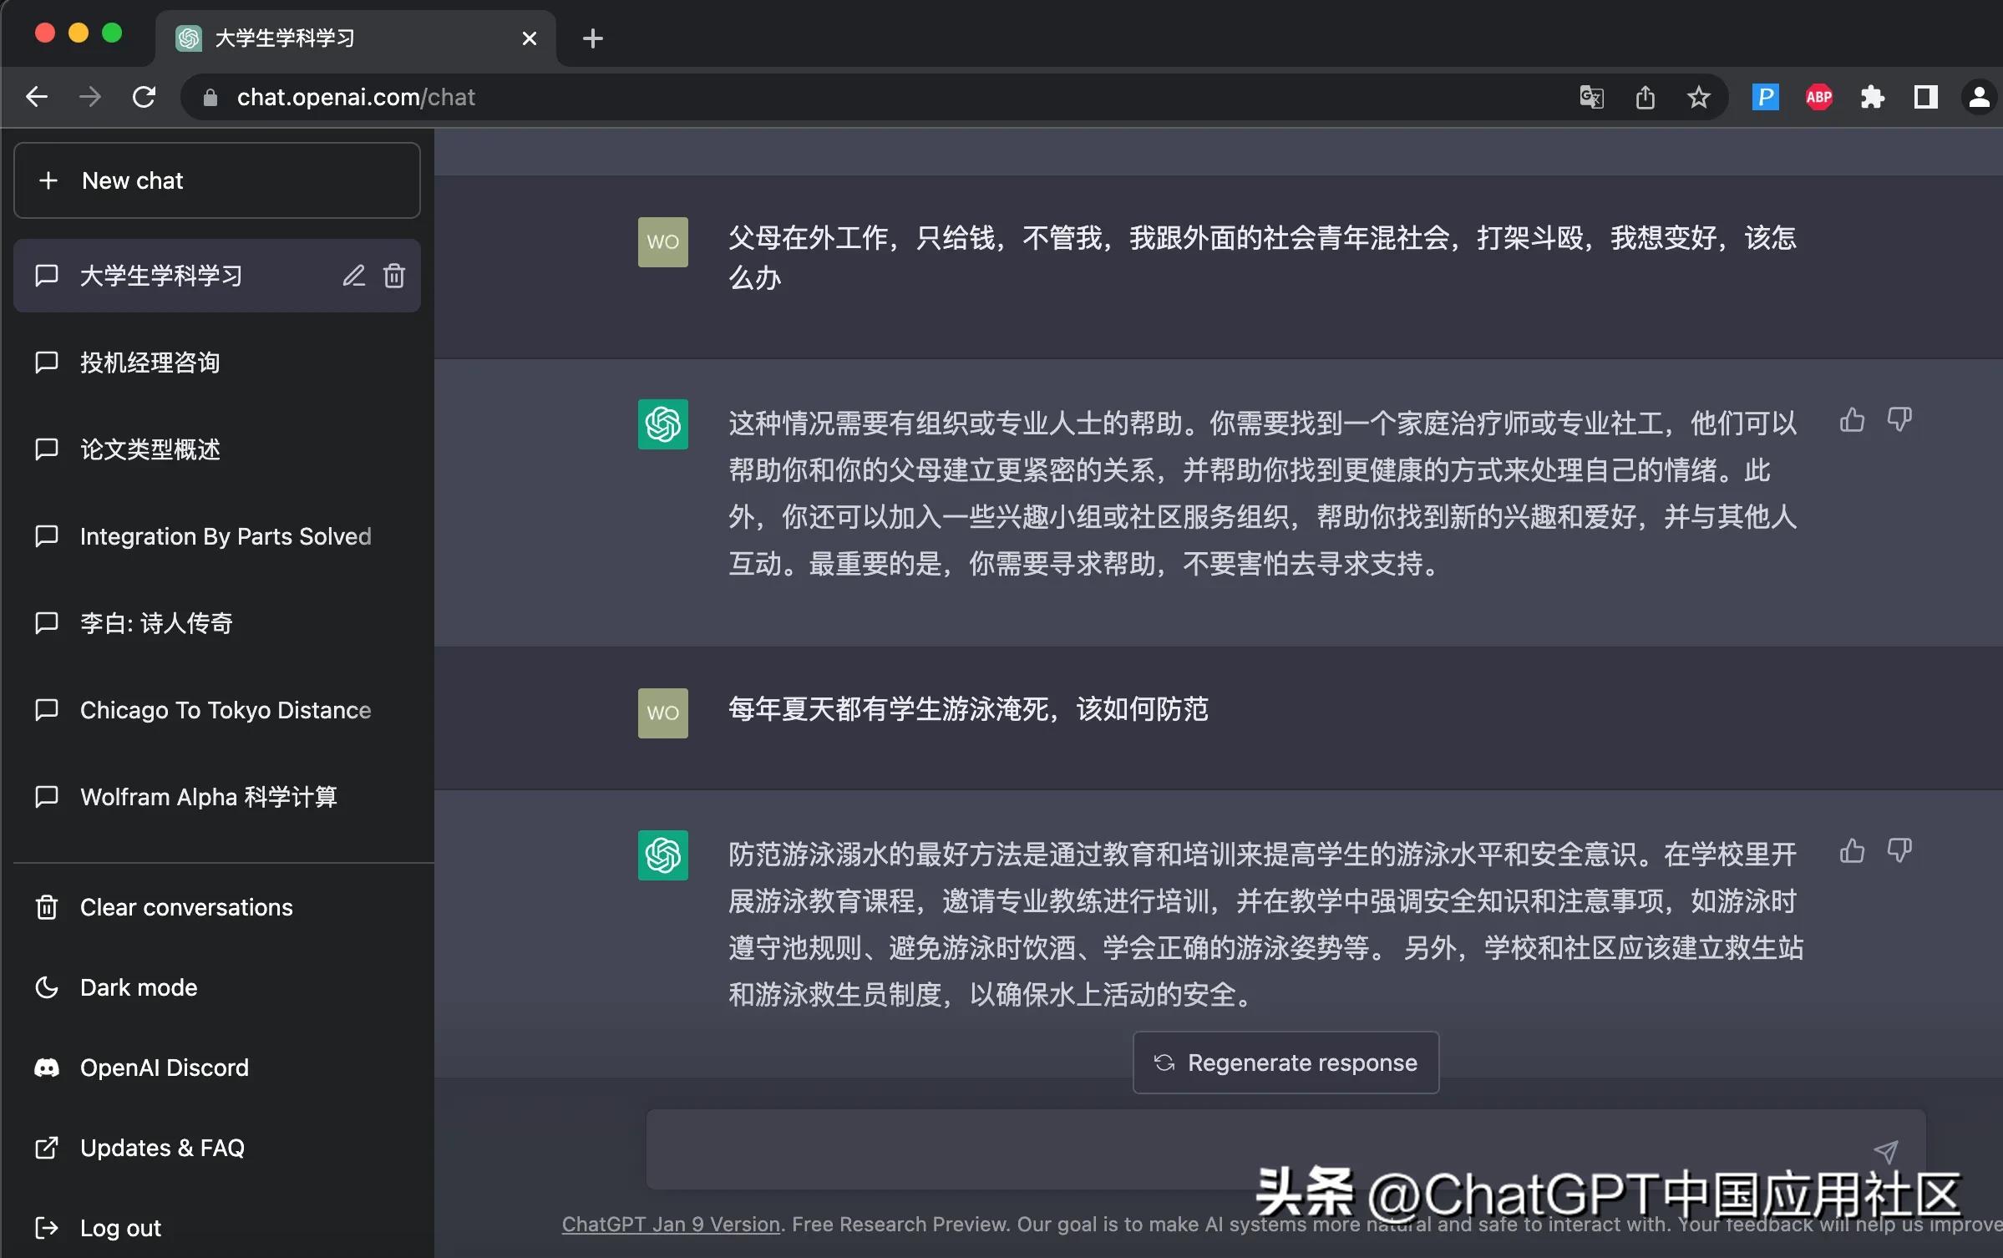Delete the current conversation via trash icon
This screenshot has width=2003, height=1258.
tap(393, 276)
